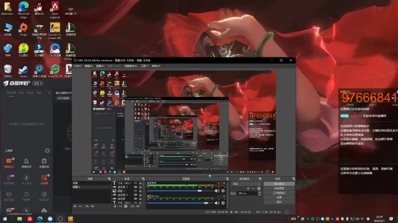Open the Edit menu in OBS

[x=89, y=66]
